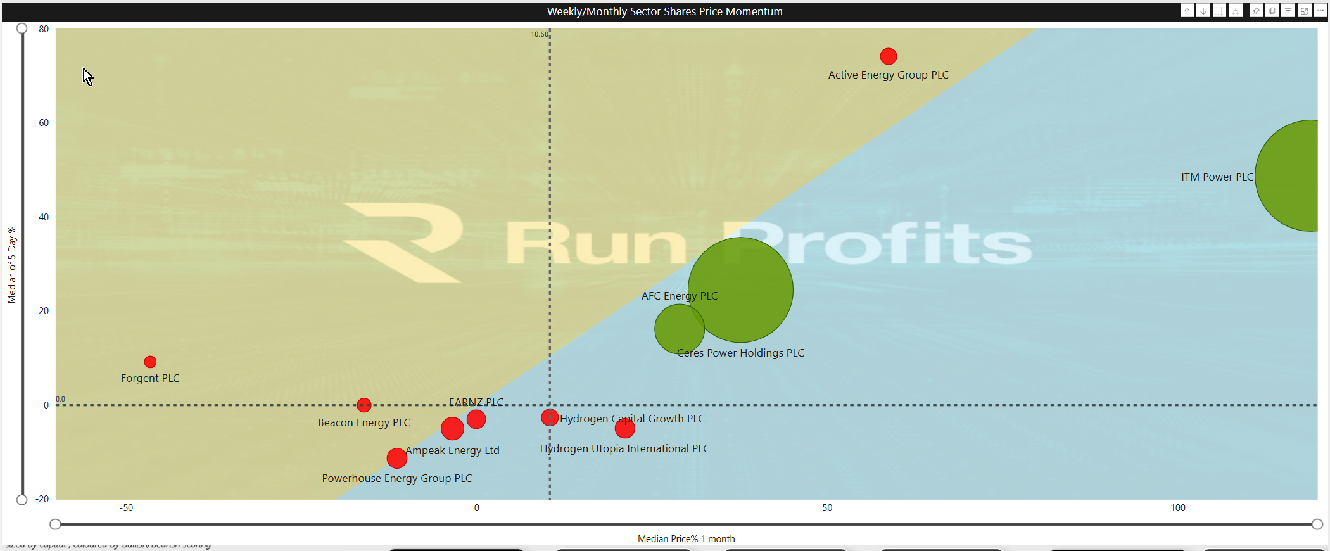Click left handle of horizontal zoom slider
Screen dimensions: 1330x551
[x=55, y=524]
